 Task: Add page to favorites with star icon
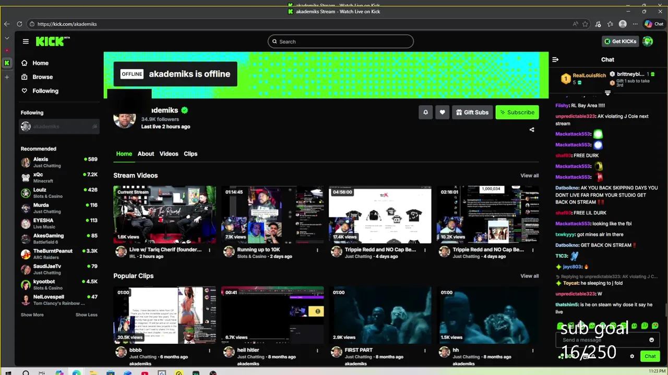(x=586, y=24)
